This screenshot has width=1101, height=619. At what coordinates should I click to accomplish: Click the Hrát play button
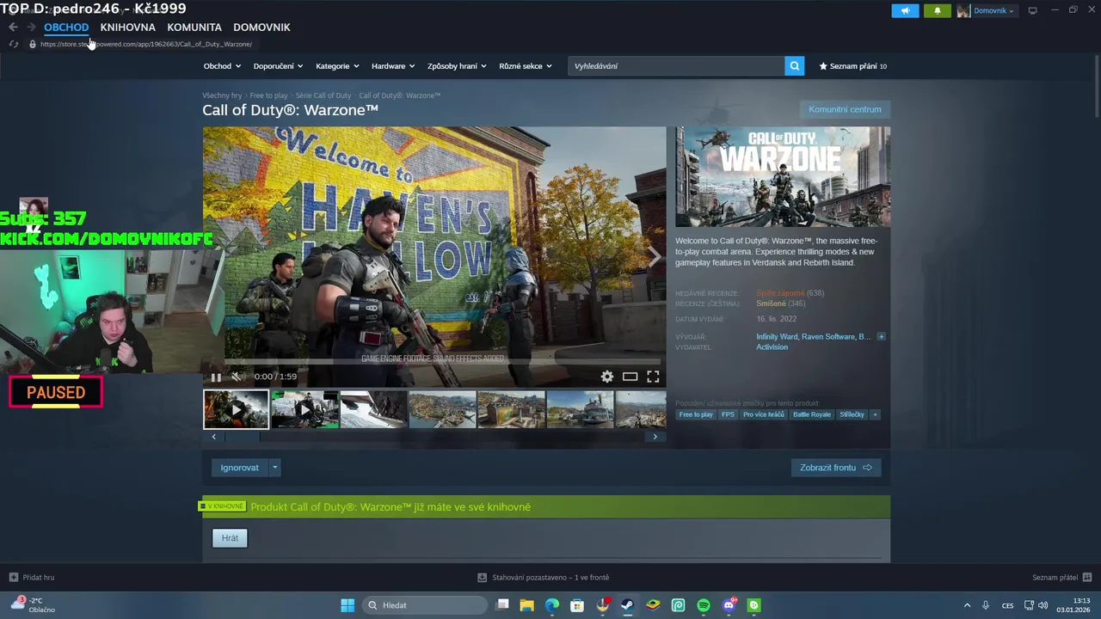(x=230, y=538)
